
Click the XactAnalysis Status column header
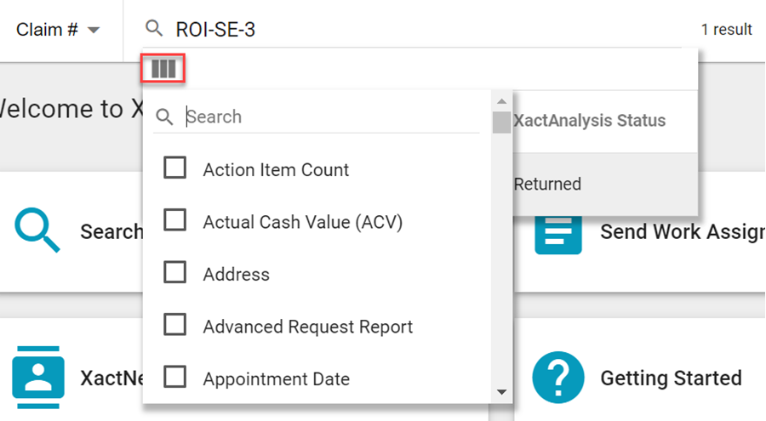tap(590, 121)
